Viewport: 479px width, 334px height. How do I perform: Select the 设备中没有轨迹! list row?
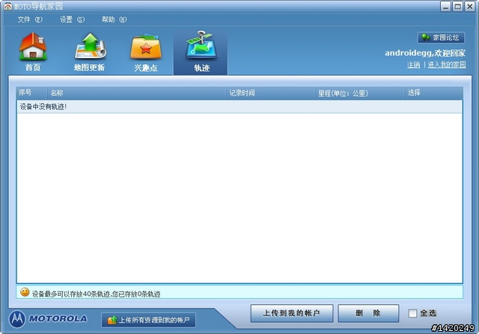tap(239, 107)
